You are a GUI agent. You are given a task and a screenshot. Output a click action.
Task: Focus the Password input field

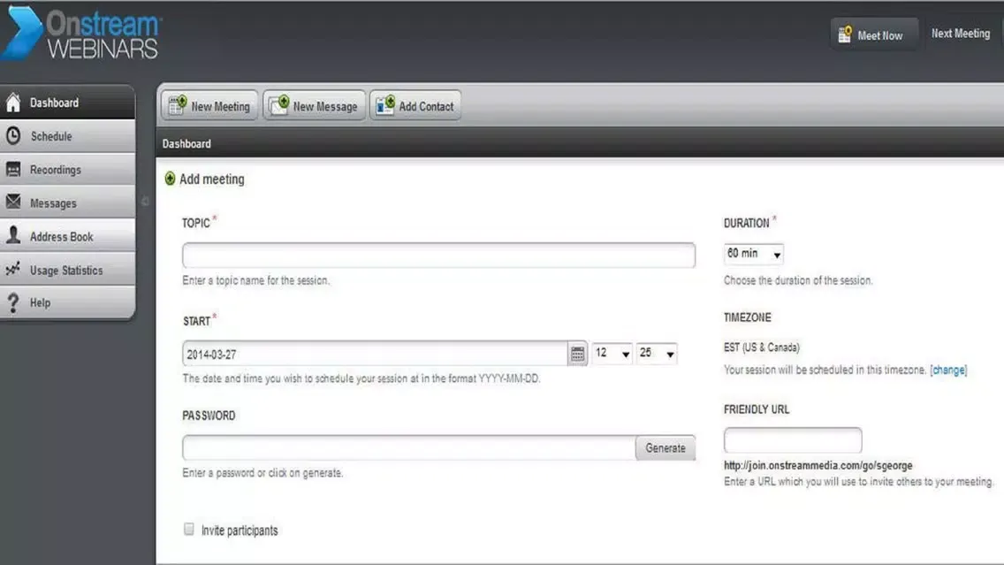pos(409,447)
